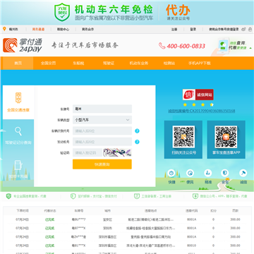Screen dimensions: 254x254
Task: Open the 全国交罚 navigation tab
Action: click(48, 63)
